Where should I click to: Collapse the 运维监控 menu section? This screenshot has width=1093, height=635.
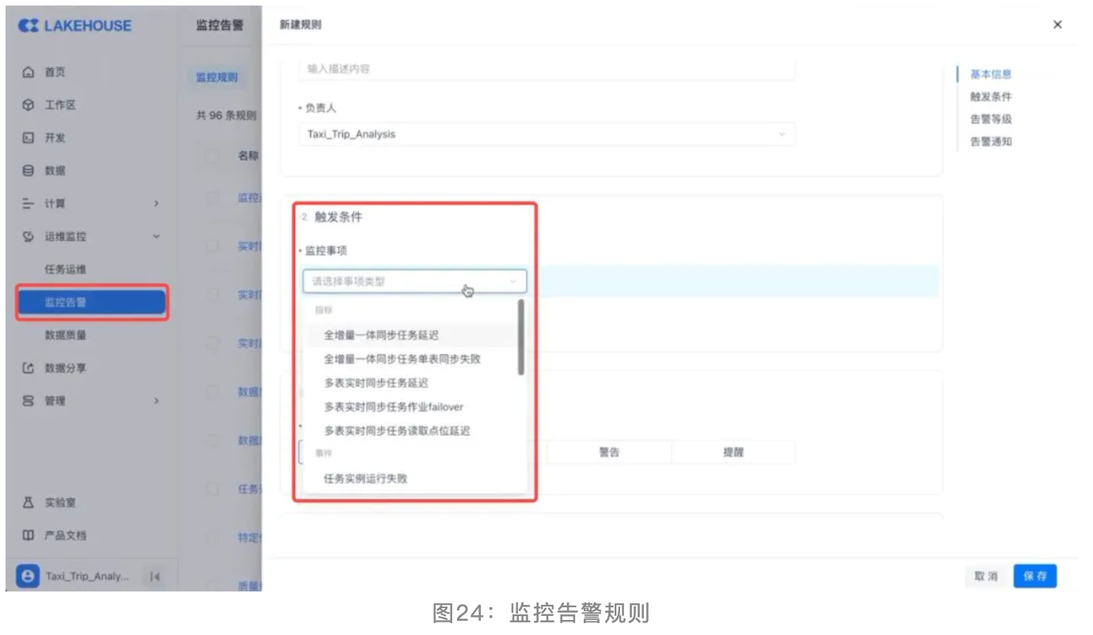156,237
